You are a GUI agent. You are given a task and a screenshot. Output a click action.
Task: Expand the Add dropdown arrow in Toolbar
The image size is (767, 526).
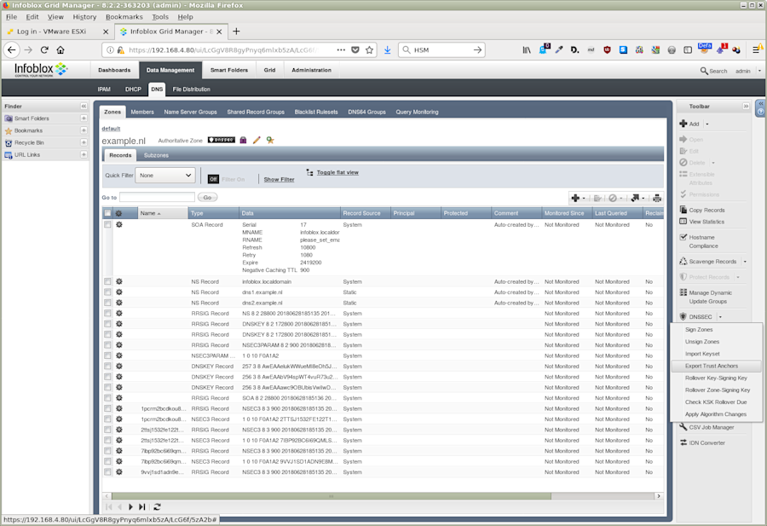pyautogui.click(x=706, y=124)
